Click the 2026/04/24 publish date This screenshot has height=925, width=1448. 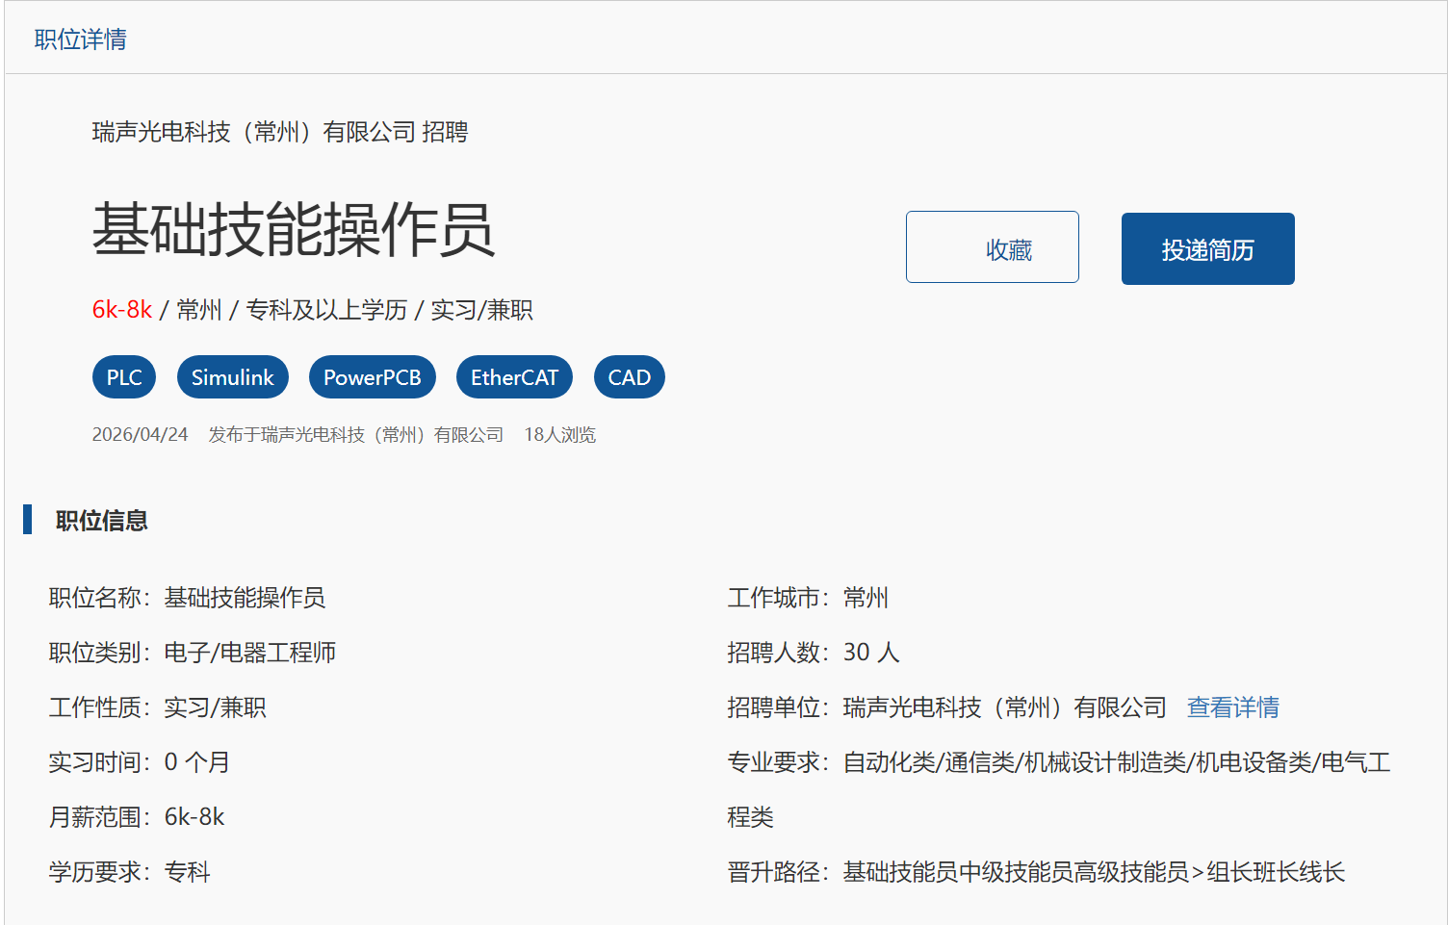(140, 435)
